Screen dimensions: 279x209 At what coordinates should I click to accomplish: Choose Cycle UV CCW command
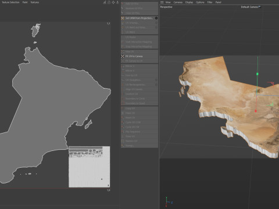139,122
